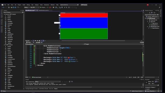Click the Visual Studio logo icon
Viewport: 165px width, 93px height.
[x=2, y=5]
